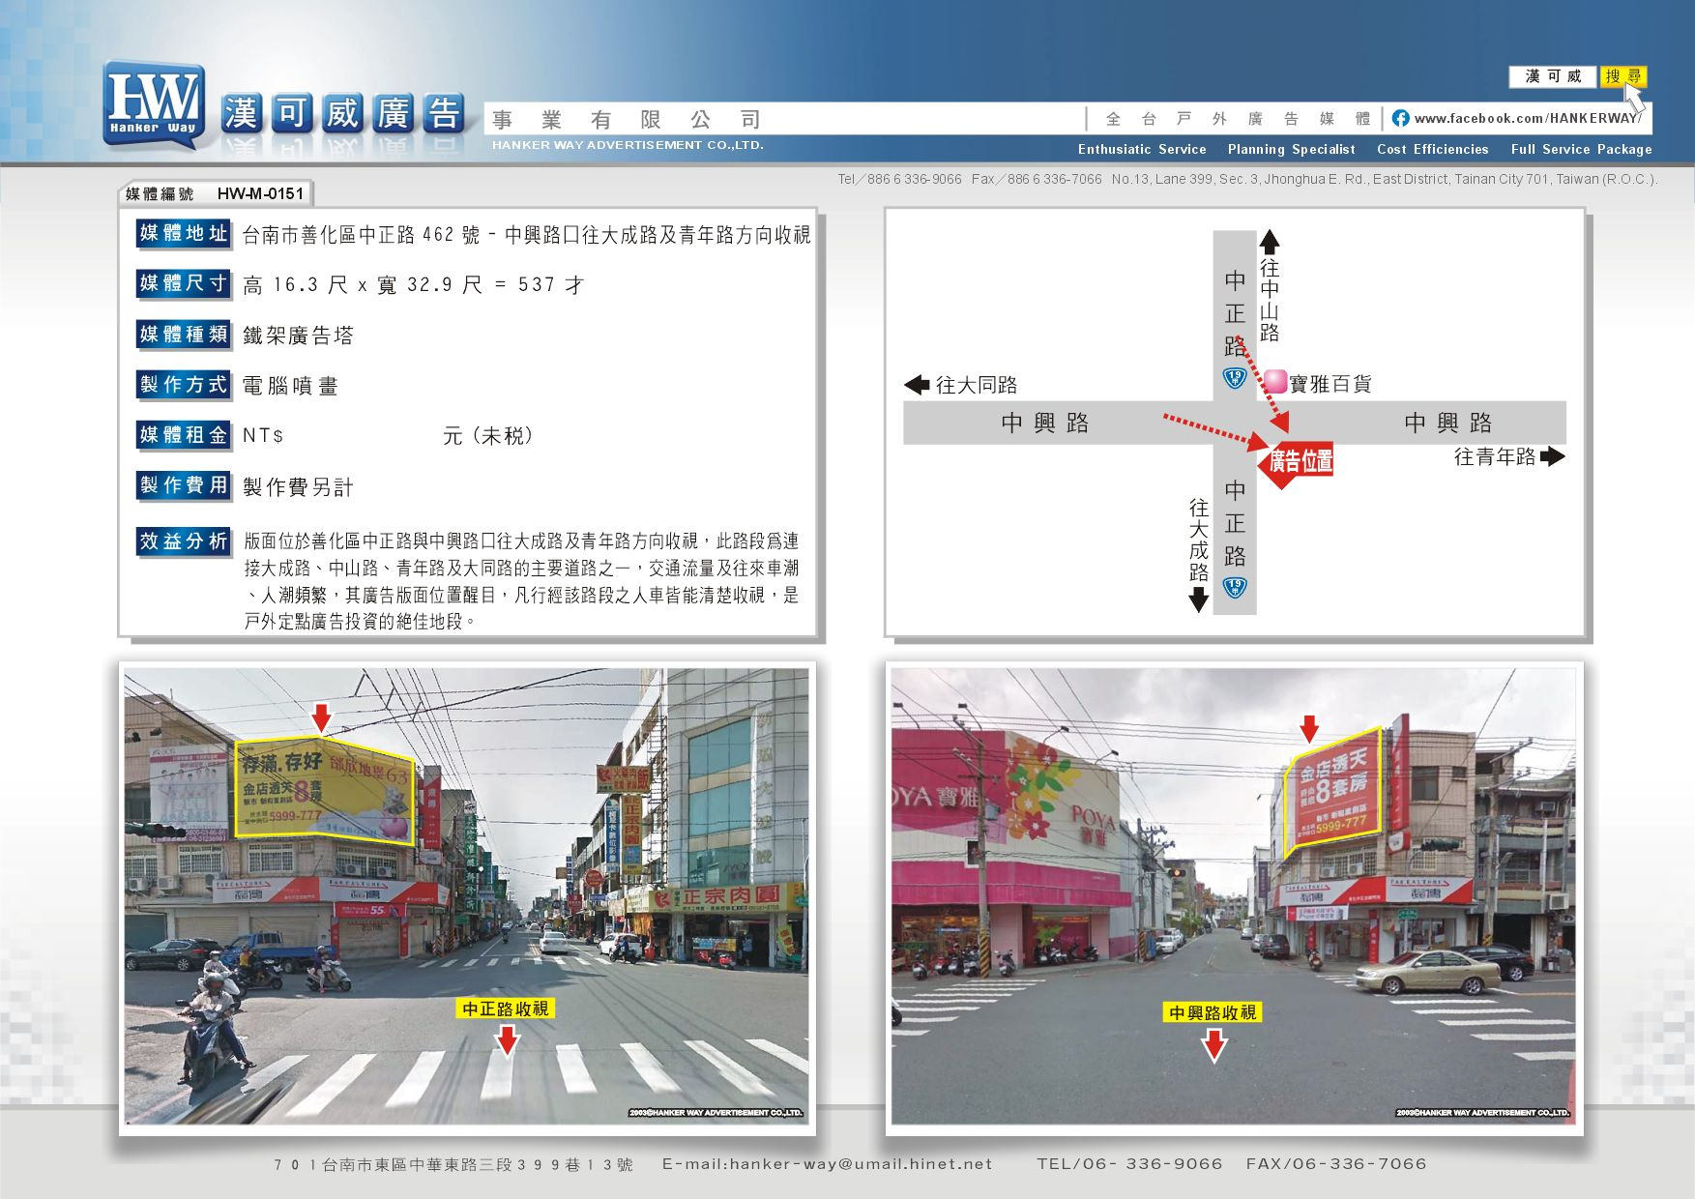Click the pink 寶雅百貨 square marker
The image size is (1695, 1199).
[x=1275, y=382]
